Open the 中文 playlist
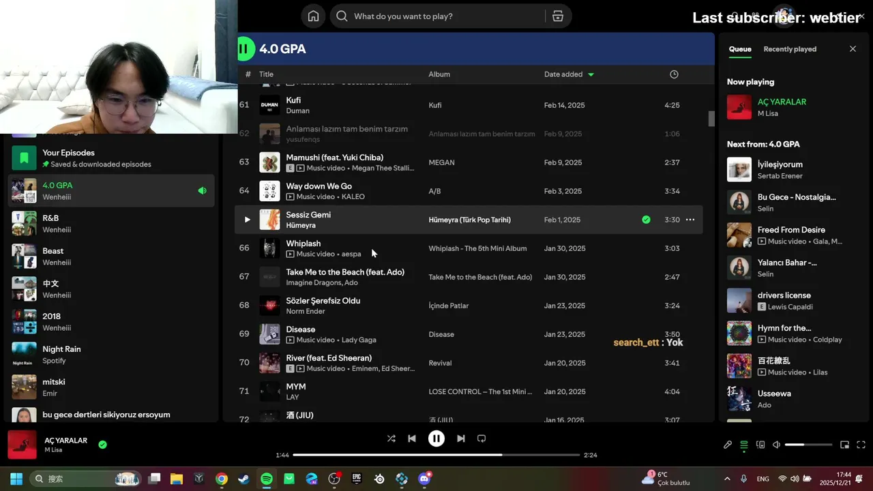The image size is (873, 491). 111,289
